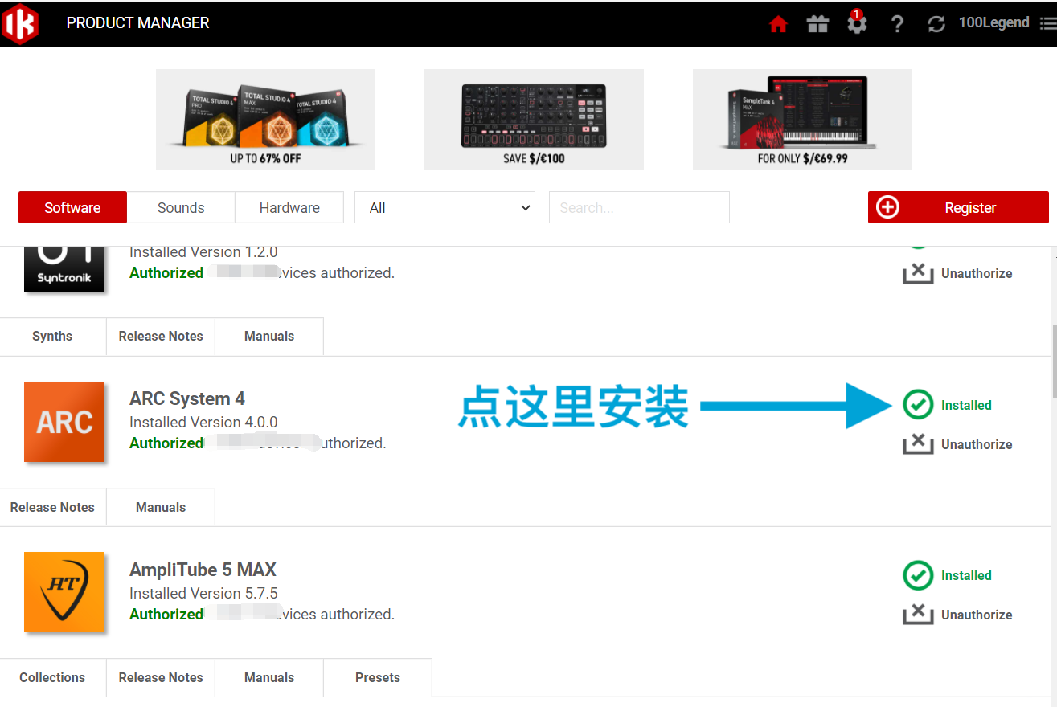Click the ARC System 4 unauthorize icon

pyautogui.click(x=918, y=444)
